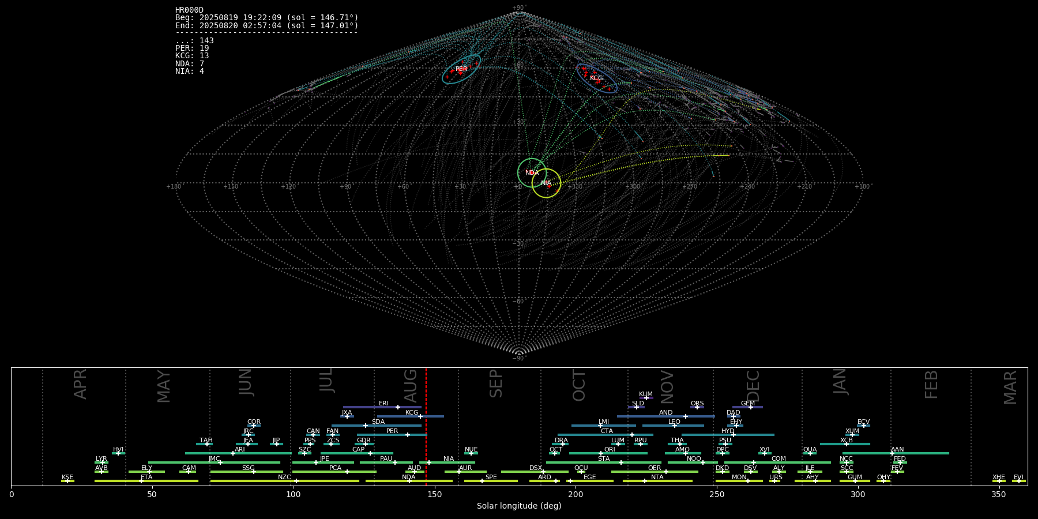Viewport: 1038px width, 519px height.
Task: Click the 'Solar longitude (deg)' axis label
Action: (x=519, y=506)
